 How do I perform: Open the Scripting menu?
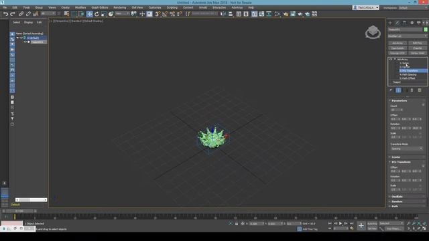(x=172, y=7)
